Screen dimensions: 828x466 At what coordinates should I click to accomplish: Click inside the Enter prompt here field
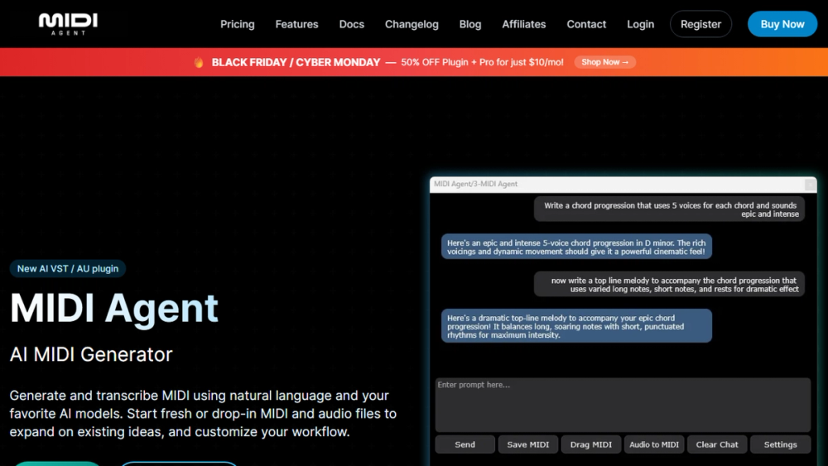[x=623, y=405]
